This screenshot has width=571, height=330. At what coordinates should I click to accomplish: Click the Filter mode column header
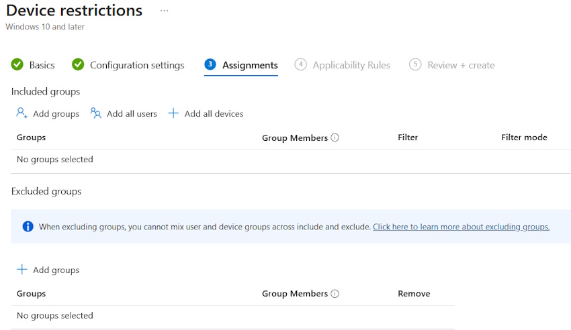524,137
